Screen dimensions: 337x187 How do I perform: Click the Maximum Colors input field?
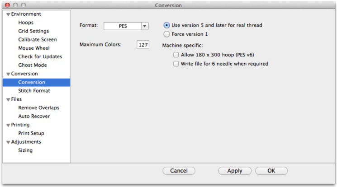143,45
